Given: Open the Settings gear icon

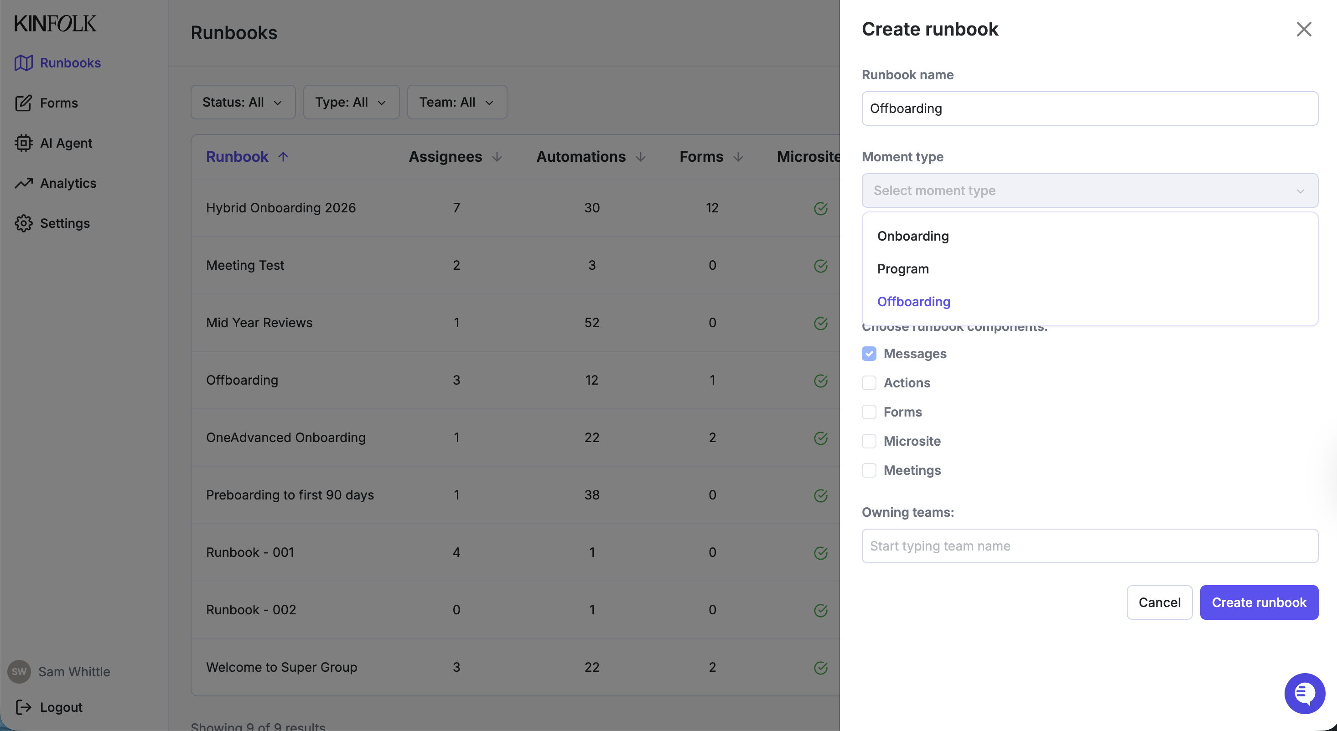Looking at the screenshot, I should tap(23, 224).
